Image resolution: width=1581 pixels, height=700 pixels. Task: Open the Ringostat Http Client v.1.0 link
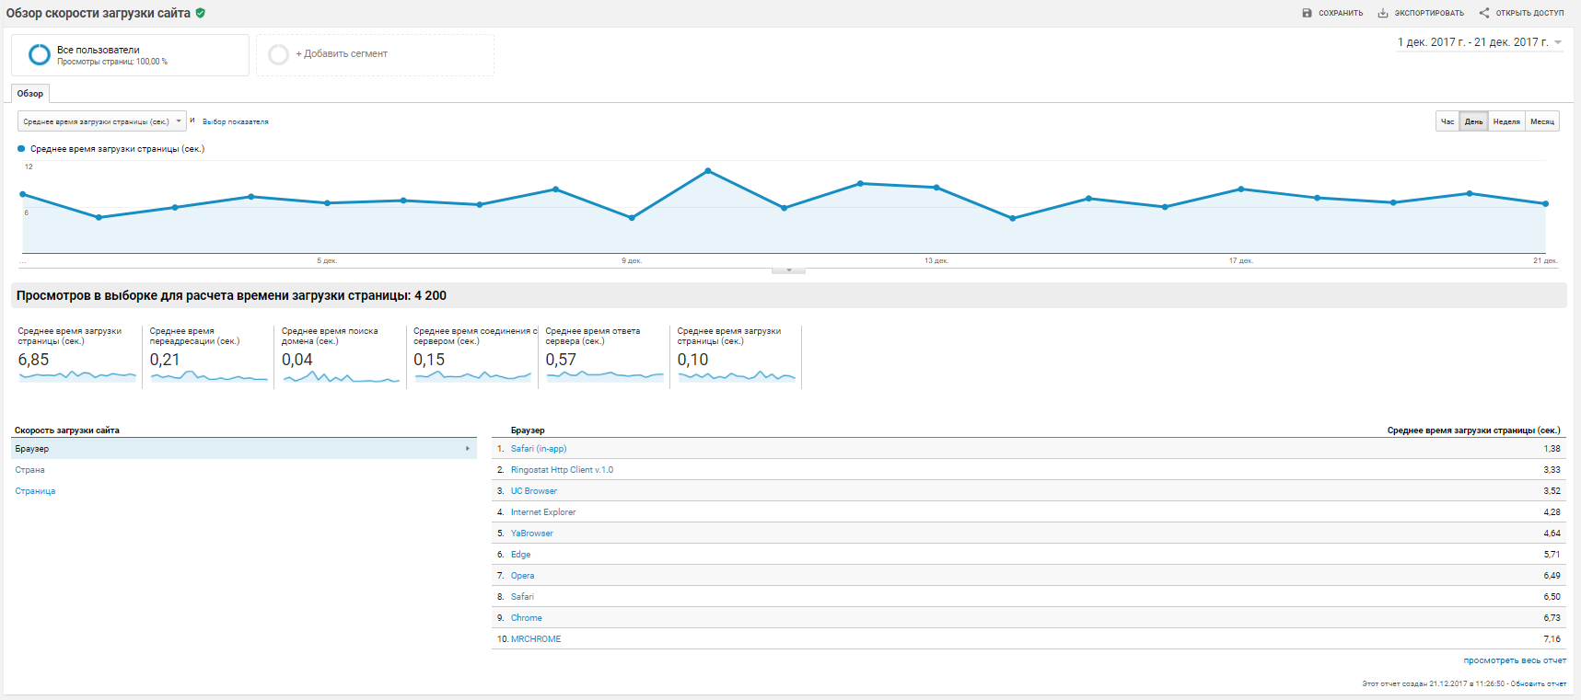click(x=562, y=470)
